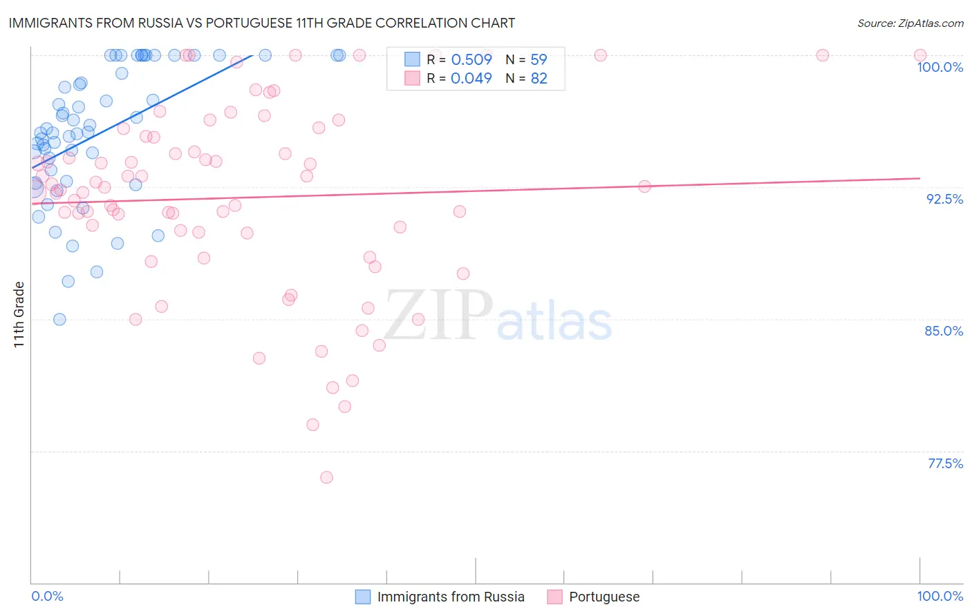Click the ZIPatlas watermark logo
This screenshot has width=972, height=616.
tap(498, 316)
